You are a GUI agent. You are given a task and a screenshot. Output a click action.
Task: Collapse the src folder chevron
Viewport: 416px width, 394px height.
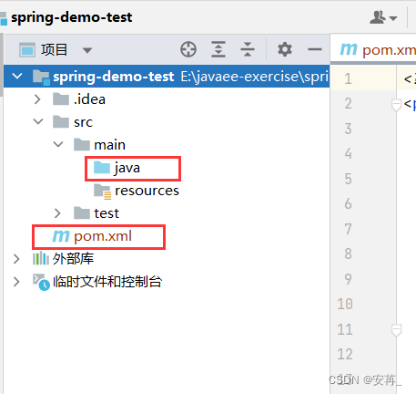[38, 121]
